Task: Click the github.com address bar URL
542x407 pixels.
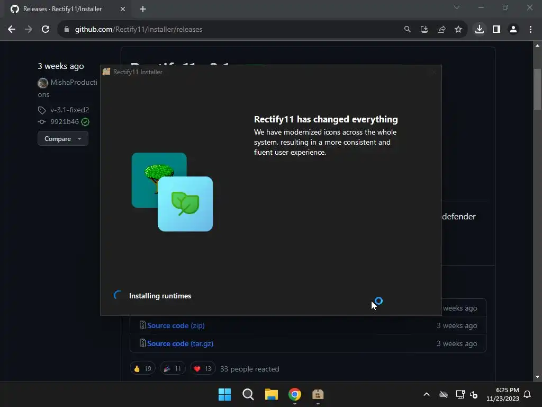Action: pyautogui.click(x=139, y=30)
